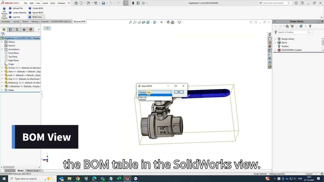Image resolution: width=324 pixels, height=182 pixels.
Task: Pin the Design Library task pane
Action: pyautogui.click(x=322, y=21)
